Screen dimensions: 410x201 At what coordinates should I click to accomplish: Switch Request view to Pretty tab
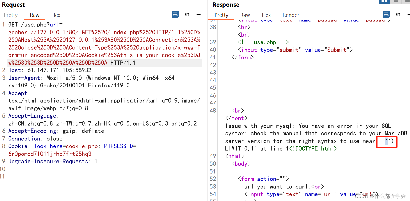[x=11, y=15]
